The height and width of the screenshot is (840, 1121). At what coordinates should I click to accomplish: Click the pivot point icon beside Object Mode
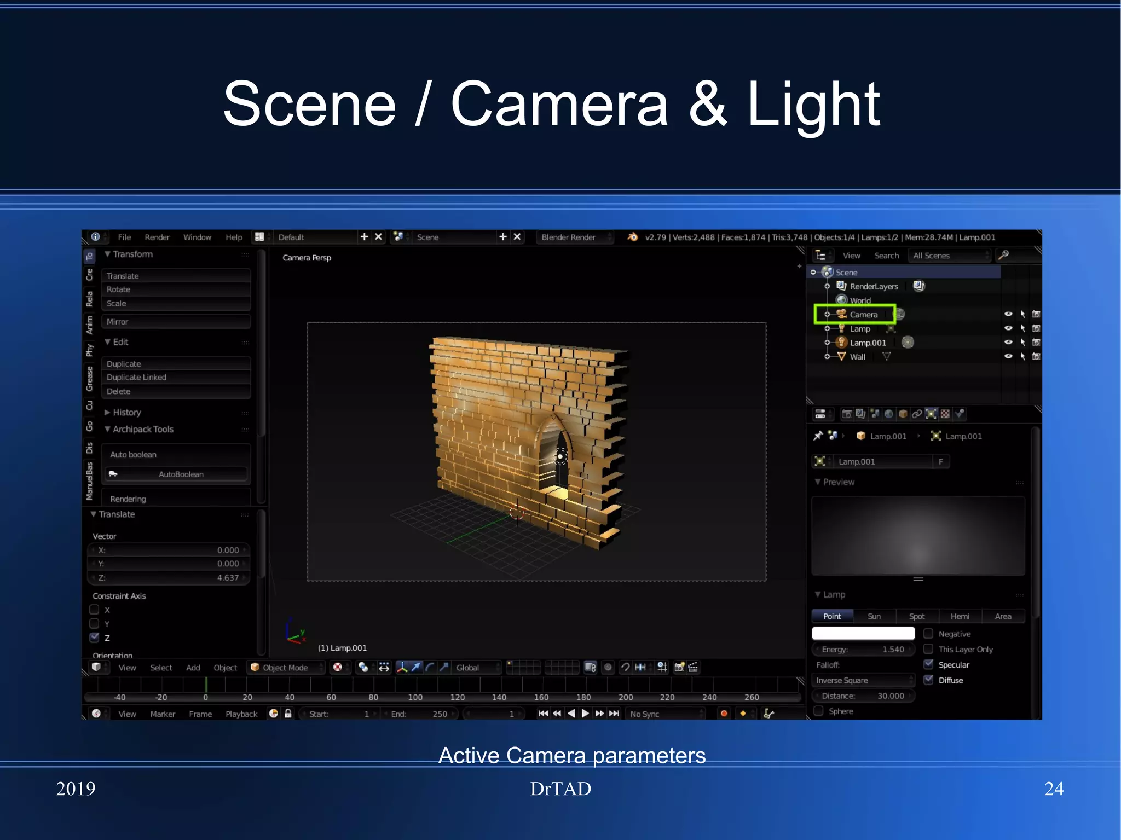click(363, 667)
